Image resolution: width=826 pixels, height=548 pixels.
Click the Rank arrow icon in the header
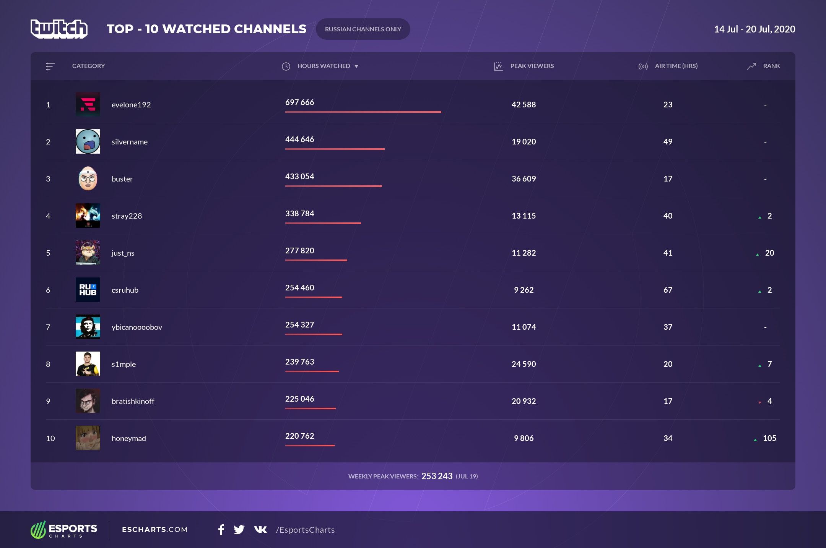pos(751,66)
